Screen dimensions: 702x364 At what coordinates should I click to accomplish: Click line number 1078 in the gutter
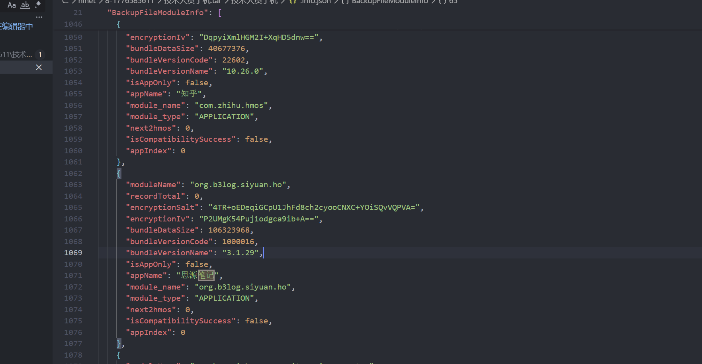coord(73,355)
